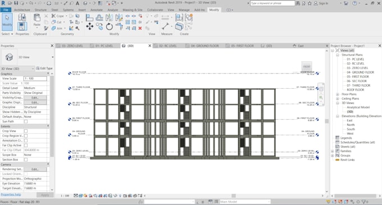
Task: Open the File menu
Action: tap(6, 10)
